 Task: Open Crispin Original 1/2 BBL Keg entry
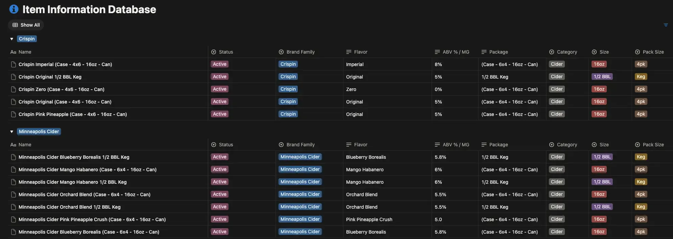click(50, 77)
